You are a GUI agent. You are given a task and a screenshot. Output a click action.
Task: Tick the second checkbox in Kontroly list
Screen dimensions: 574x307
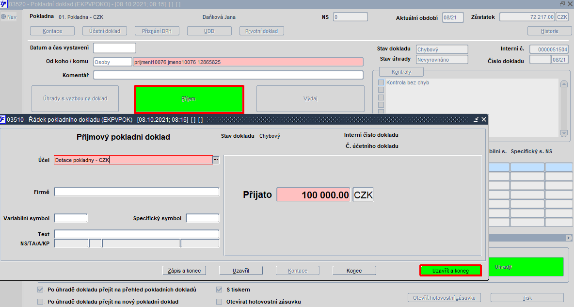381,90
